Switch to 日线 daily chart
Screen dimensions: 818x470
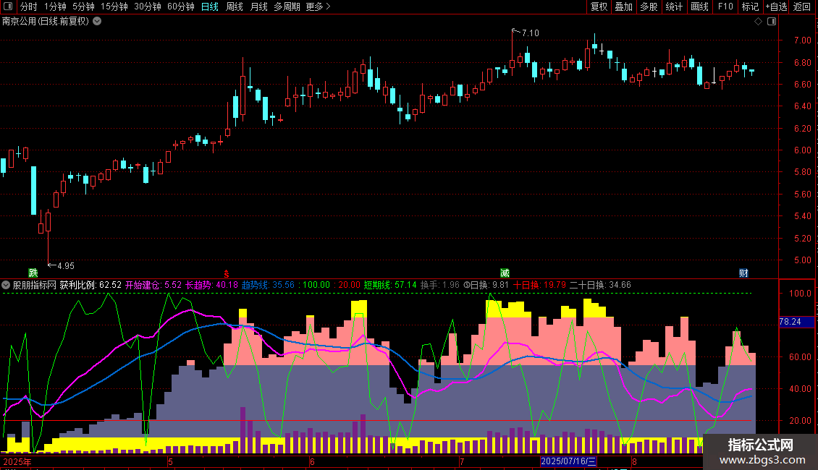tap(210, 7)
